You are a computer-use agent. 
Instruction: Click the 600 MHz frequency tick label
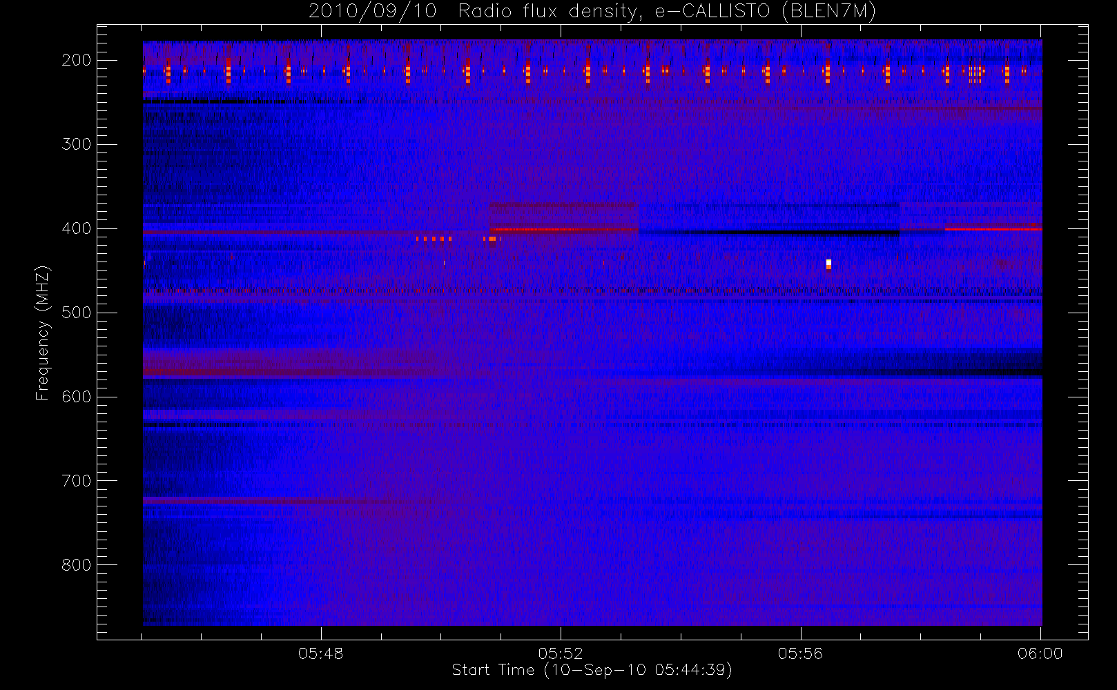click(x=76, y=397)
